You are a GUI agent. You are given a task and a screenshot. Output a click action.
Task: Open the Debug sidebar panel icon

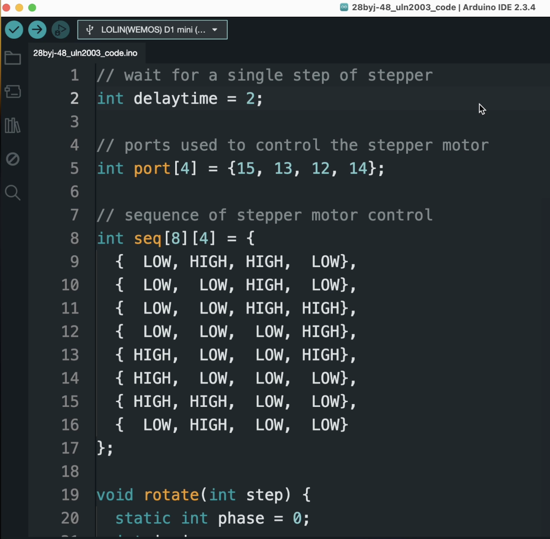(13, 159)
